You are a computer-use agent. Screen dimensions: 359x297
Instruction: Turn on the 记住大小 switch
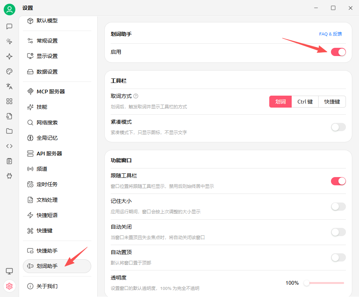338,207
